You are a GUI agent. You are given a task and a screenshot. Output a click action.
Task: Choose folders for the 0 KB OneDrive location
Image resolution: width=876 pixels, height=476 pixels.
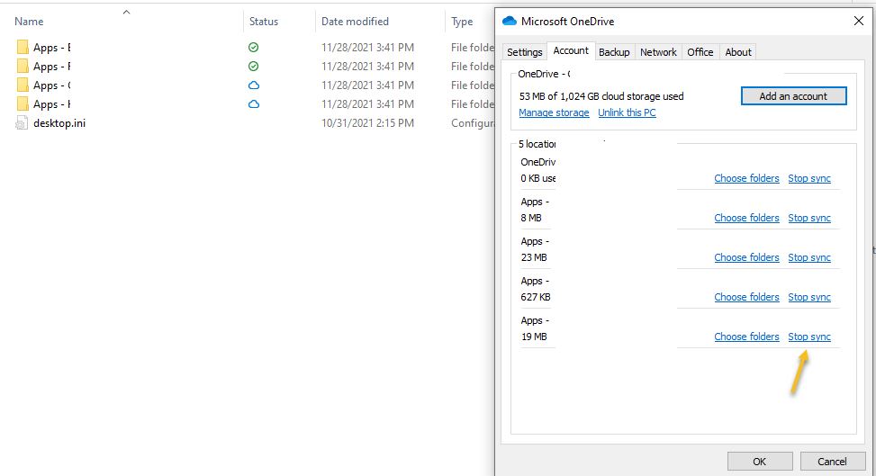pos(747,178)
